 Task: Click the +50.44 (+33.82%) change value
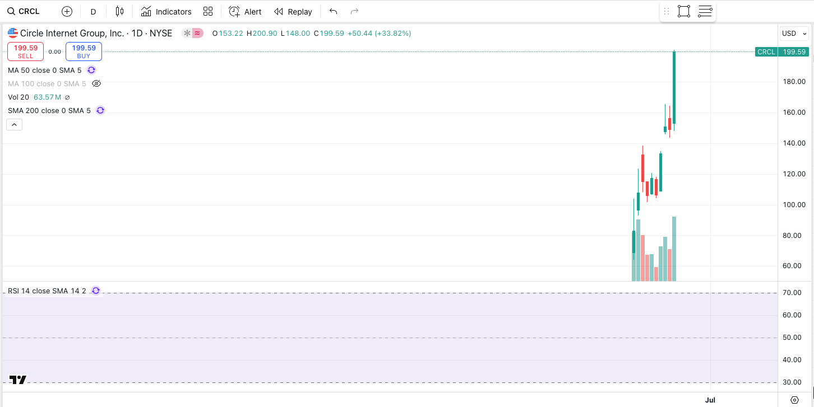click(x=379, y=33)
